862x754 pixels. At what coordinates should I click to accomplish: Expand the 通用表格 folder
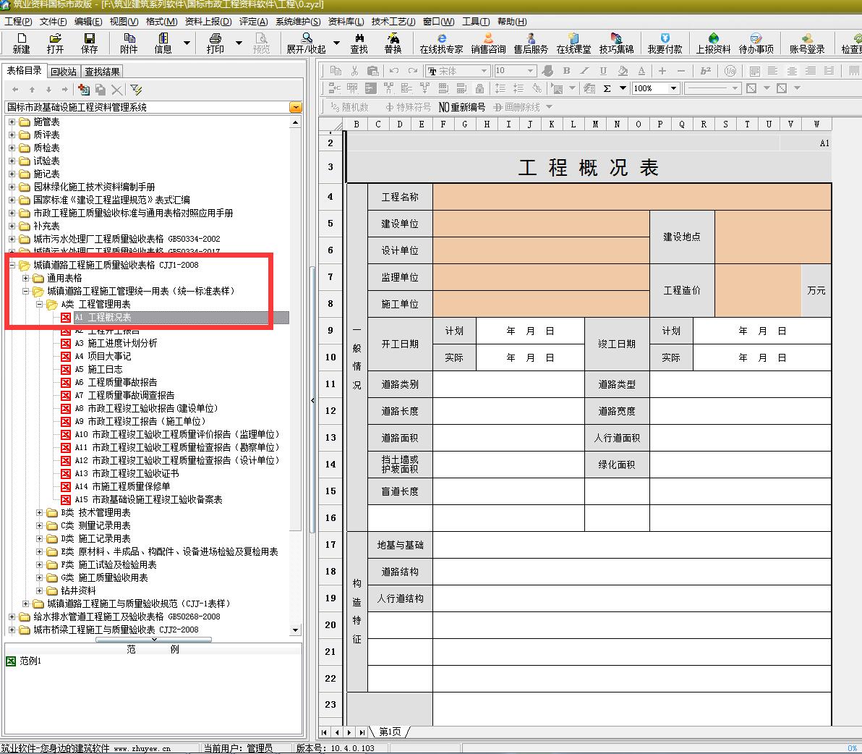click(x=26, y=279)
